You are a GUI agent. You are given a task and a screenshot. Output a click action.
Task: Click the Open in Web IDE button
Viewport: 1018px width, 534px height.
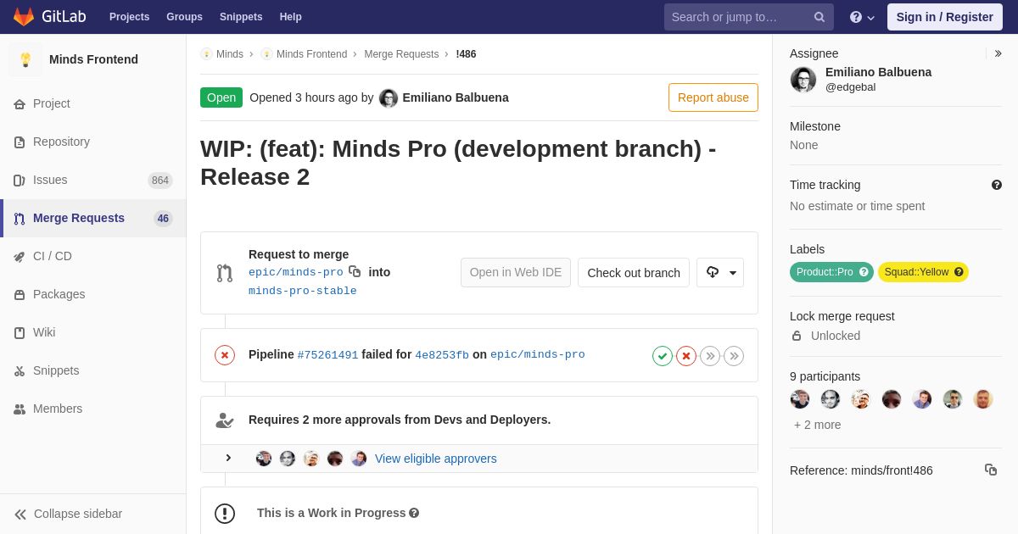(x=516, y=273)
